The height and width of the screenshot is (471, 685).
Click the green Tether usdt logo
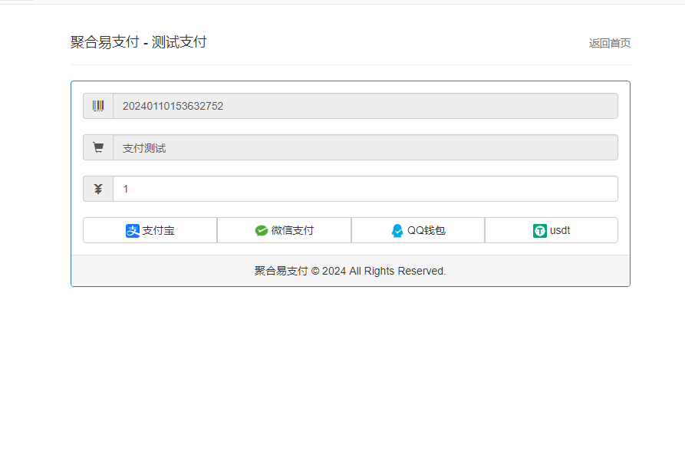click(540, 230)
